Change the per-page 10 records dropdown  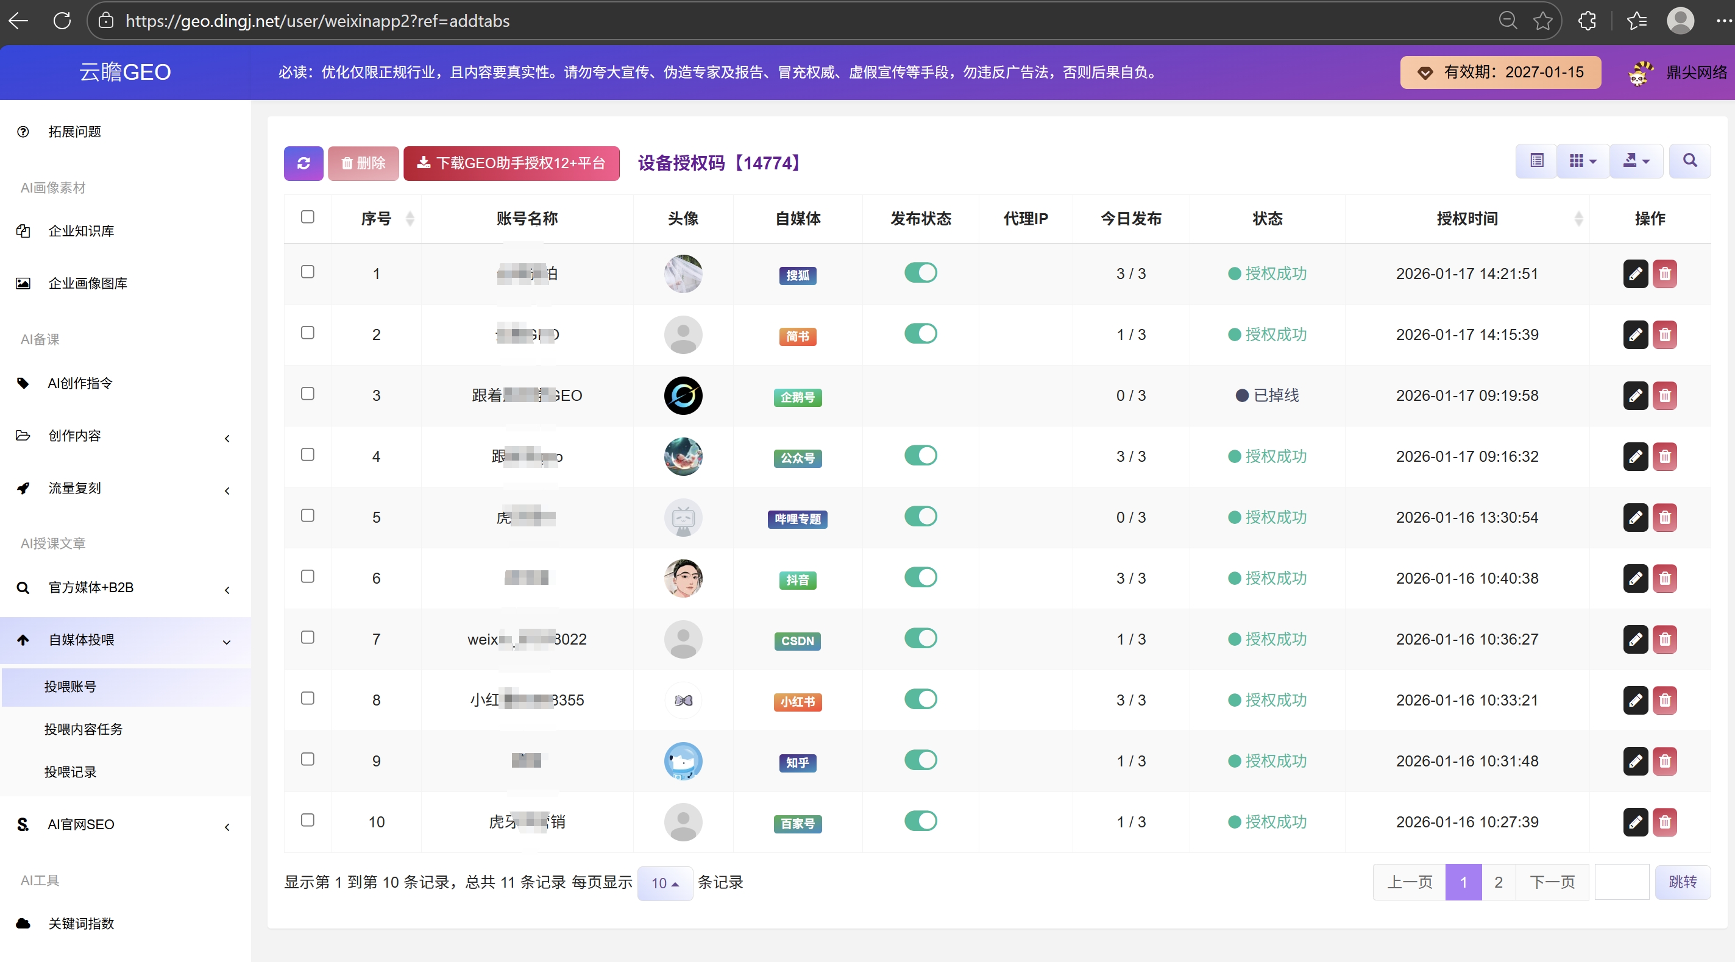(665, 883)
